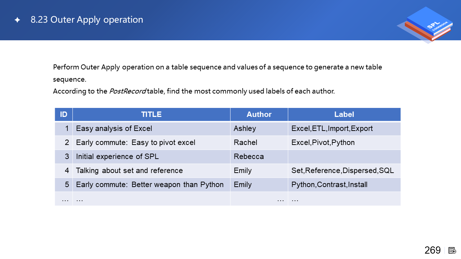Click the page number 269
This screenshot has width=461, height=259.
[432, 250]
